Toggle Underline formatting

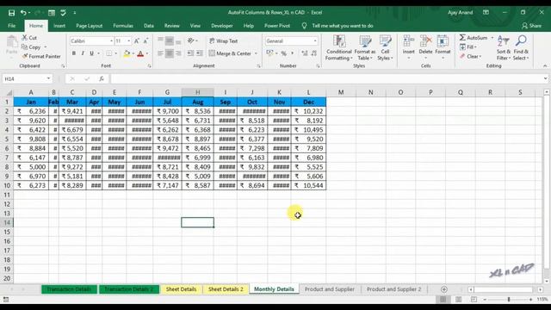click(92, 53)
